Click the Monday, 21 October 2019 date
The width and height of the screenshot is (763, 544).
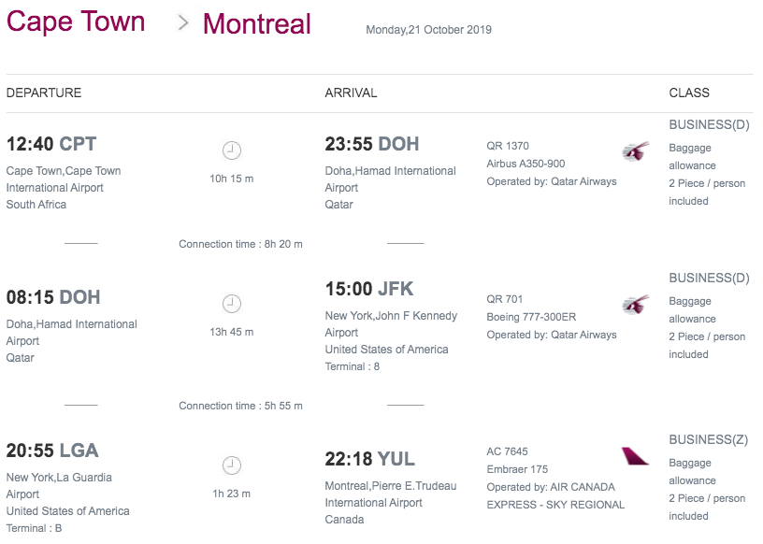[428, 30]
